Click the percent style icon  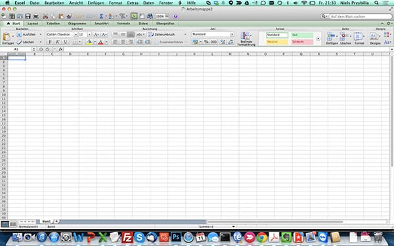coord(206,42)
